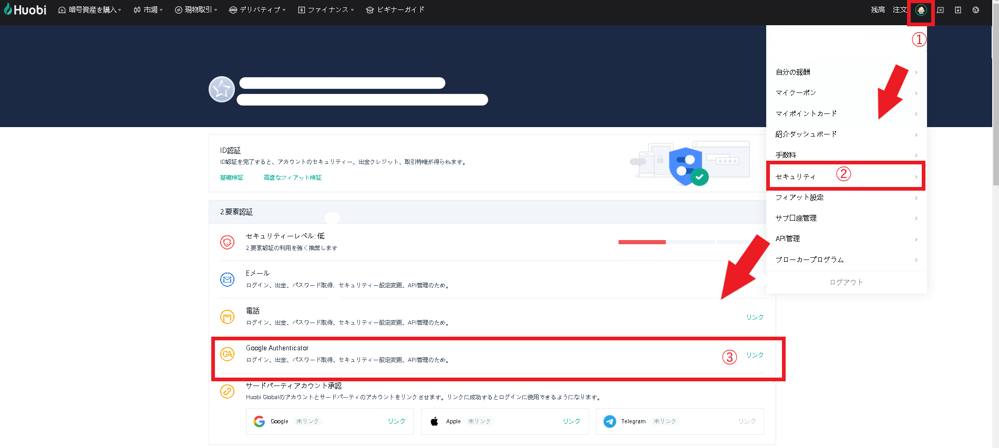Open the language globe icon

click(976, 10)
